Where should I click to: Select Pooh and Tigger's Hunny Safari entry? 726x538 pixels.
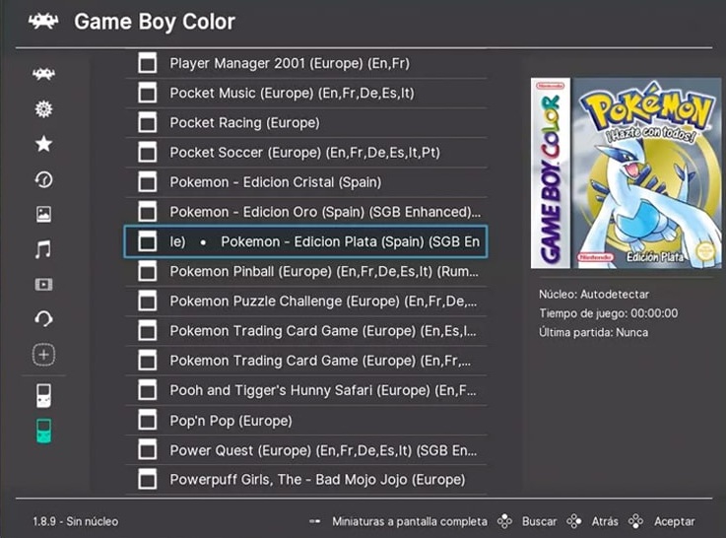[x=306, y=390]
